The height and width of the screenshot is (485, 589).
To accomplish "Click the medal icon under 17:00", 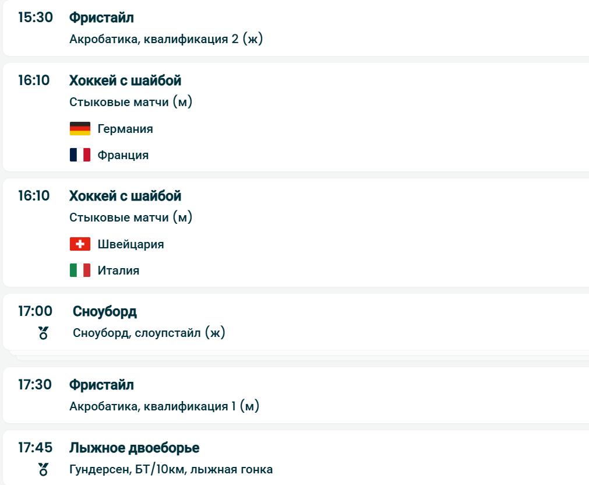I will (43, 333).
